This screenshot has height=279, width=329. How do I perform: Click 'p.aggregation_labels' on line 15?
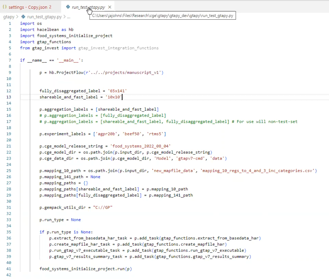click(x=64, y=109)
